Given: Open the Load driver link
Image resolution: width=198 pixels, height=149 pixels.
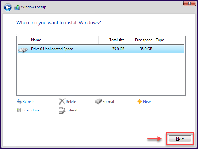Looking at the screenshot, I should click(x=32, y=110).
